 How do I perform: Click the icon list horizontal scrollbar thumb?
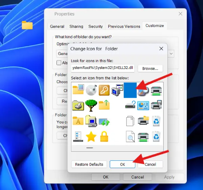click(90, 148)
